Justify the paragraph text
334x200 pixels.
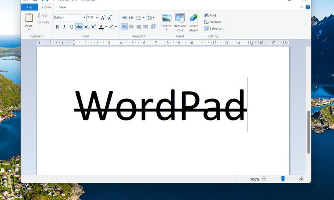pos(146,27)
